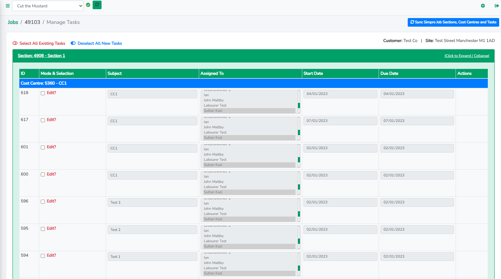501x279 pixels.
Task: Click the red Select All Existing Tasks toggle icon
Action: pos(15,43)
